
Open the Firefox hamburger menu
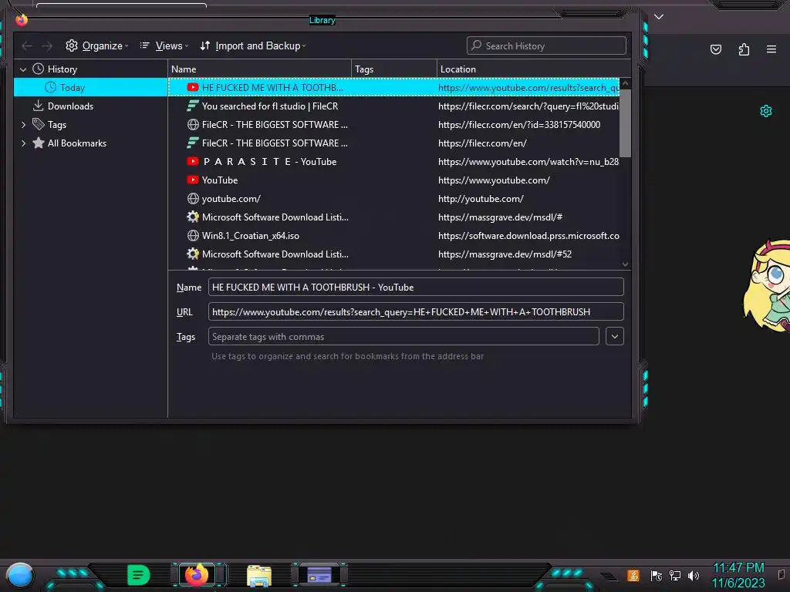771,49
